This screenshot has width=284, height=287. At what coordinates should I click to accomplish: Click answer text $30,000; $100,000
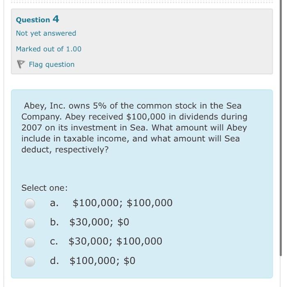coord(115,241)
